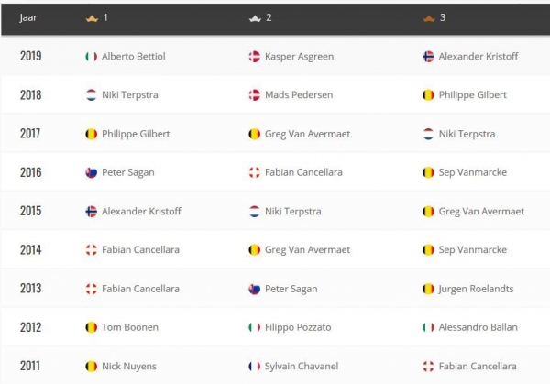Select Nick Nuyens in 2011 row
Viewport: 550px width, 384px height.
(129, 367)
